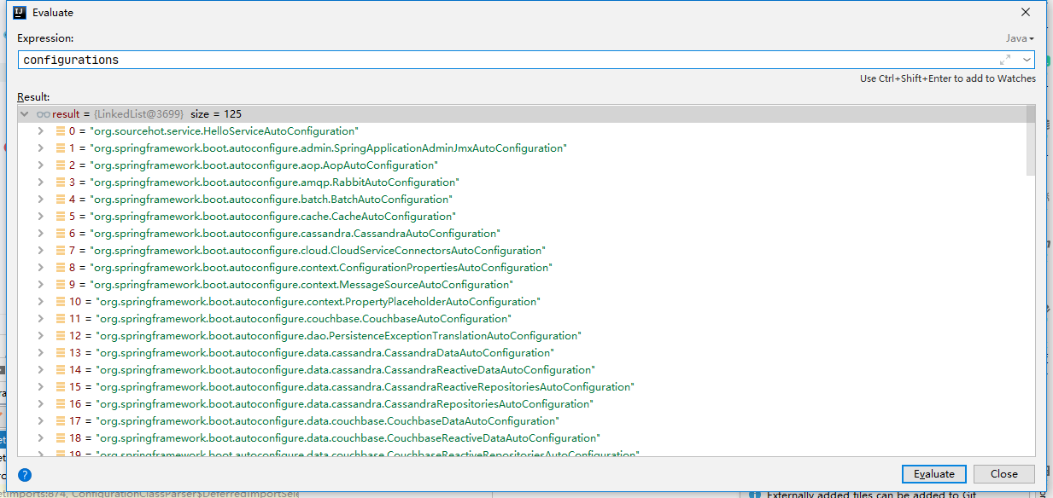
Task: Click the list icon of RabbitAutoConfiguration entry
Action: tap(60, 182)
